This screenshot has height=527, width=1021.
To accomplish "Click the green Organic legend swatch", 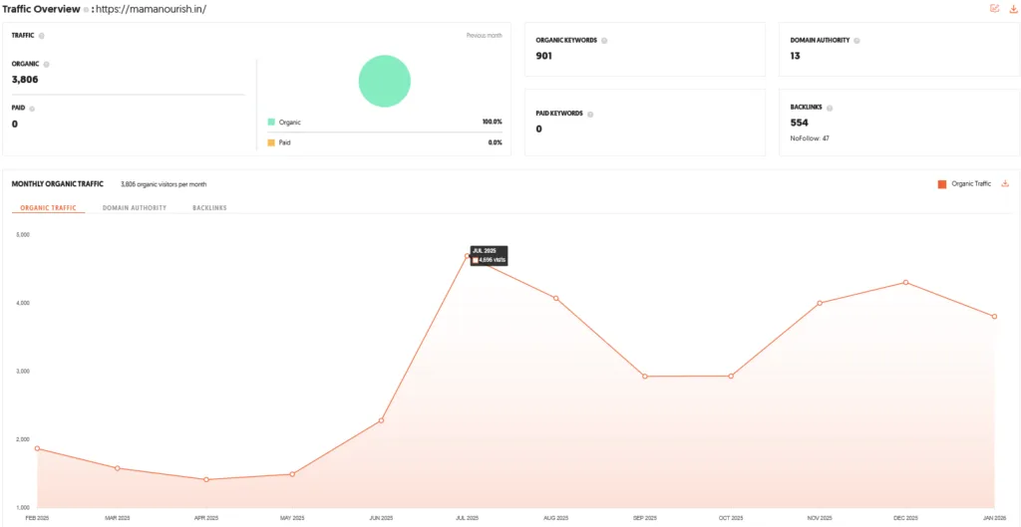I will point(271,123).
